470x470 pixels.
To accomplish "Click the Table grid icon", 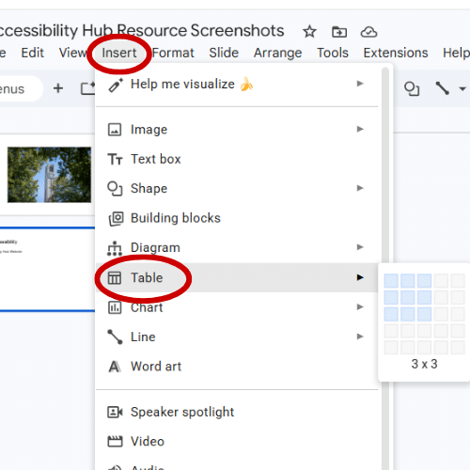I will pyautogui.click(x=115, y=278).
